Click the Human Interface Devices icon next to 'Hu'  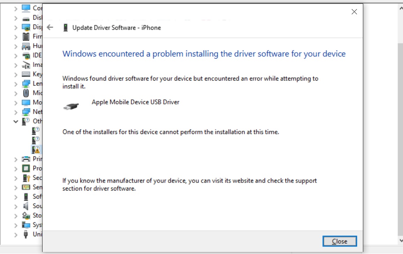pyautogui.click(x=26, y=46)
